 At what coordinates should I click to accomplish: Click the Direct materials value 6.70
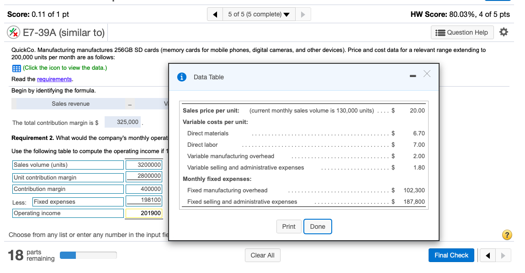(x=419, y=134)
